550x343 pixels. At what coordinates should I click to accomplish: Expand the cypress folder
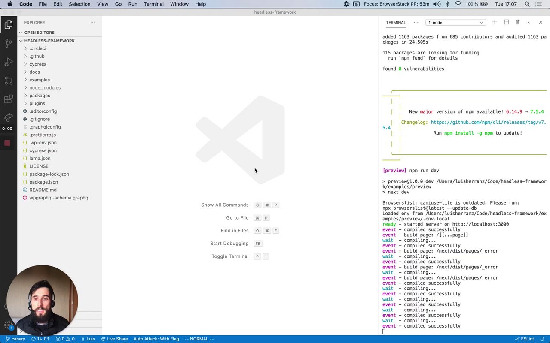click(59, 64)
